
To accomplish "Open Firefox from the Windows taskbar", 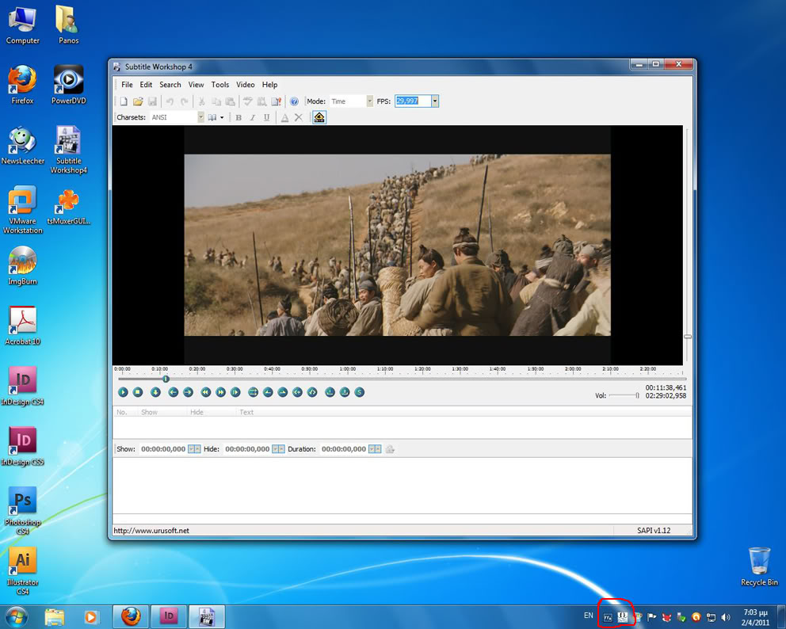I will coord(131,616).
